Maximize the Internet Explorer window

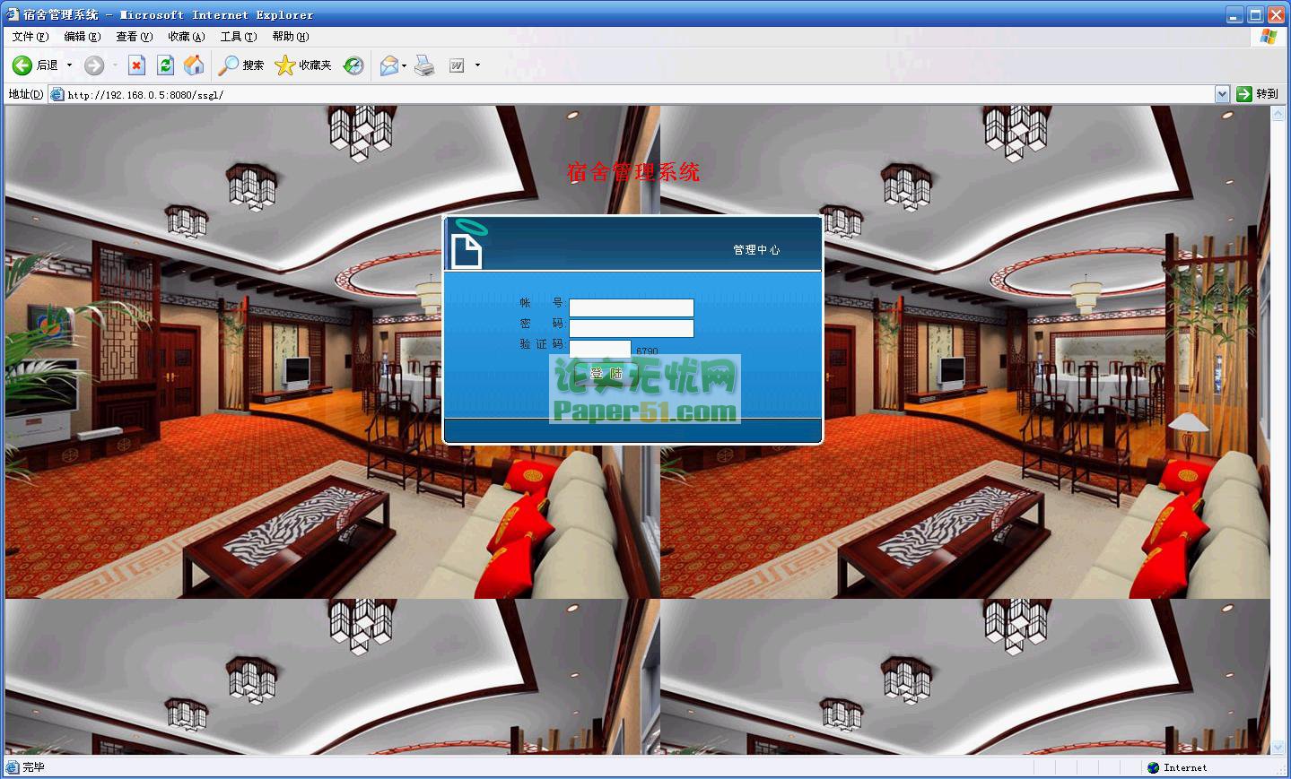point(1255,14)
